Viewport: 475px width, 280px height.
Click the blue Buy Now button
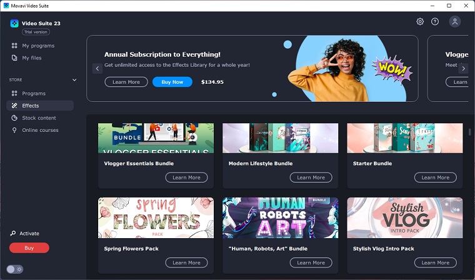point(172,82)
